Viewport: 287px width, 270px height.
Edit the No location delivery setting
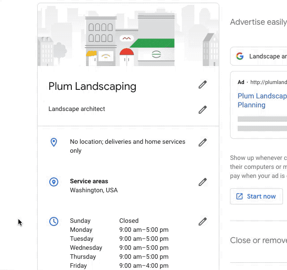[x=203, y=142]
